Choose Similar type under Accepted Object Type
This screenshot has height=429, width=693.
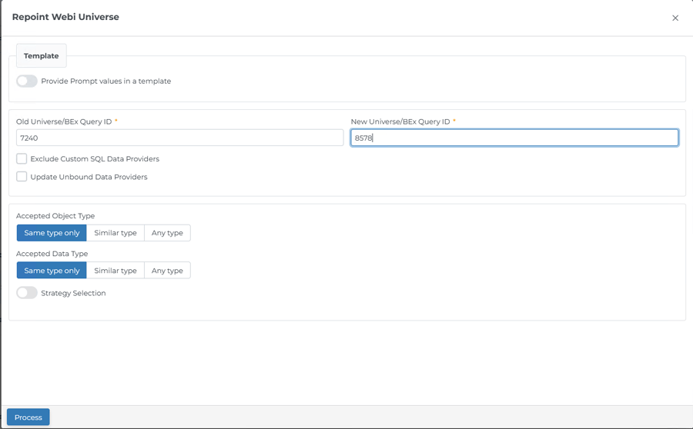tap(115, 233)
